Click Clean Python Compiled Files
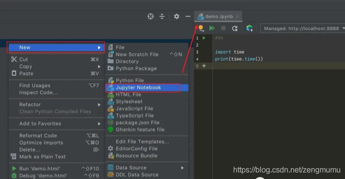The height and width of the screenshot is (179, 345). [57, 112]
